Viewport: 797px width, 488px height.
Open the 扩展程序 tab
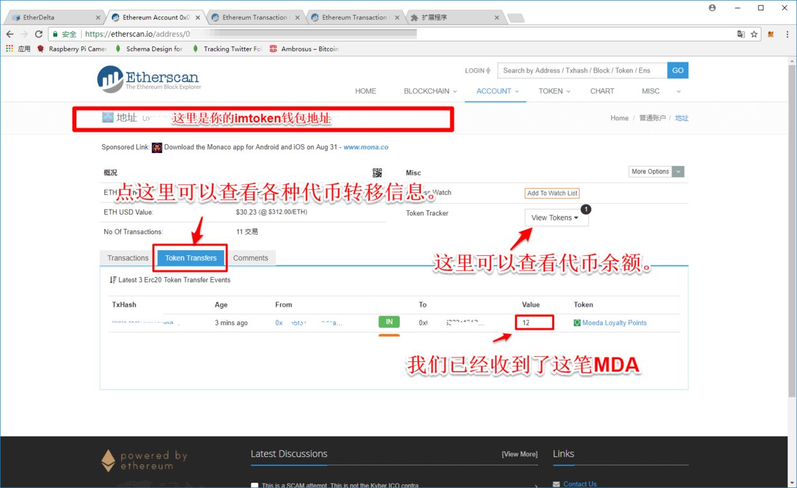coord(453,17)
